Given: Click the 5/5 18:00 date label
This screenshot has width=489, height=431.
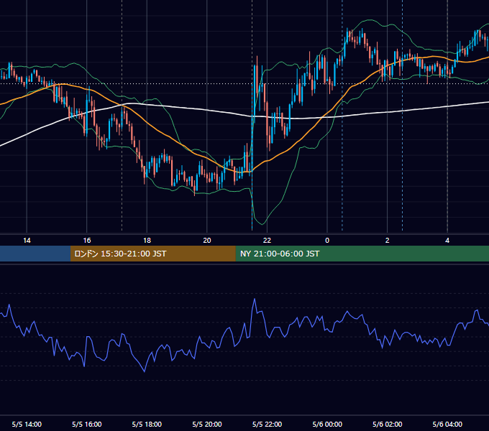Looking at the screenshot, I should pos(147,424).
